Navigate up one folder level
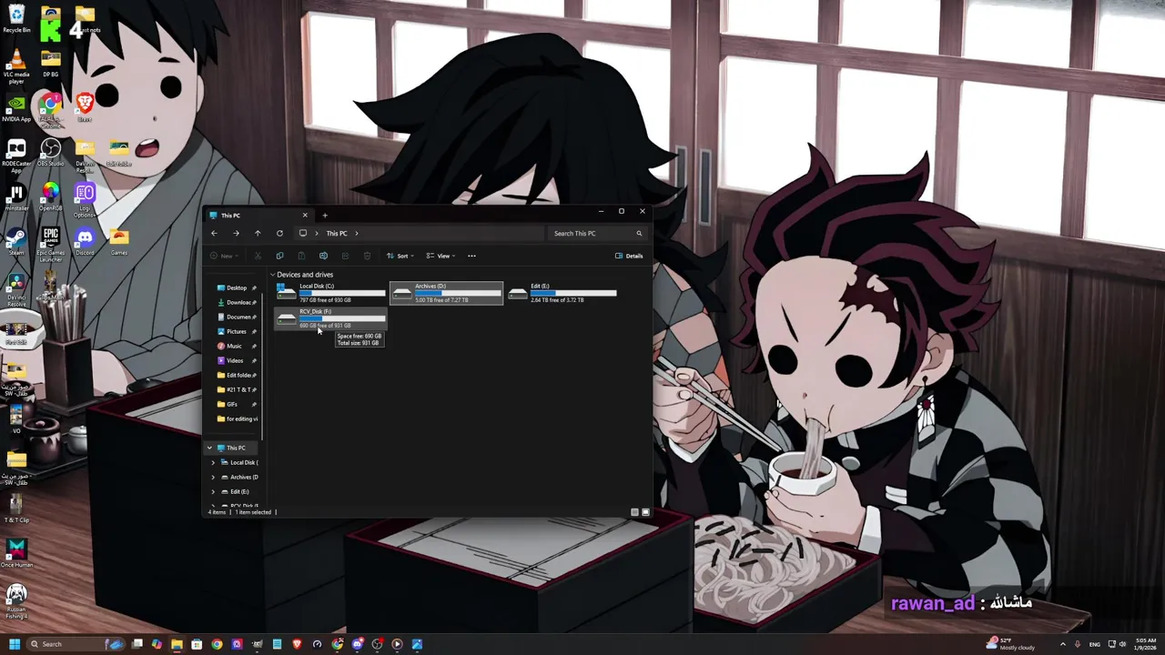This screenshot has width=1165, height=655. click(x=258, y=233)
